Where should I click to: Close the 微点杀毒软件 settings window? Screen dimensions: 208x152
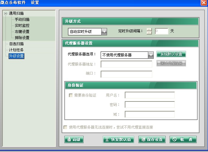tap(204, 3)
